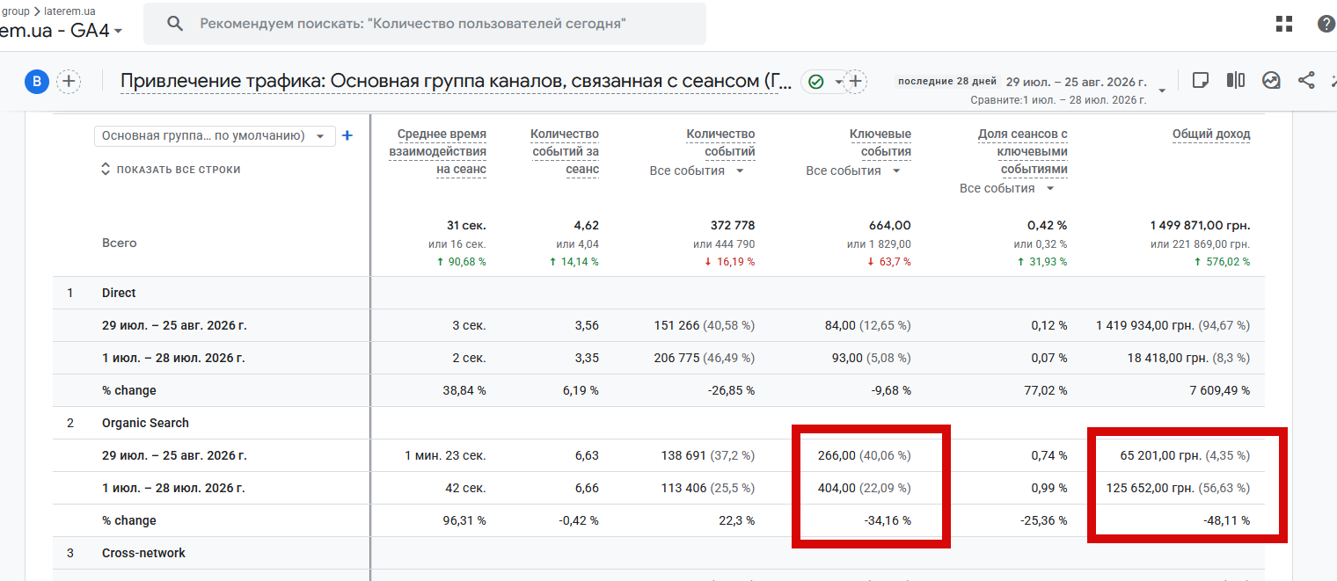Open 'Все события' dropdown under Доля сеансов
Image resolution: width=1337 pixels, height=581 pixels.
[x=1008, y=188]
